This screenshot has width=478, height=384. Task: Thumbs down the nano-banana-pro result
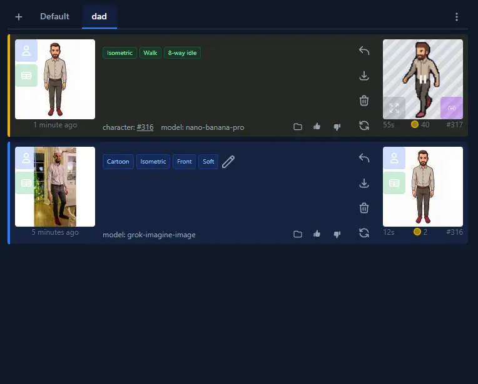point(337,127)
